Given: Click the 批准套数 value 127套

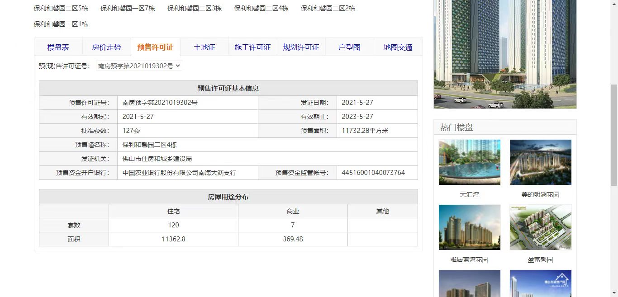Looking at the screenshot, I should pos(131,131).
